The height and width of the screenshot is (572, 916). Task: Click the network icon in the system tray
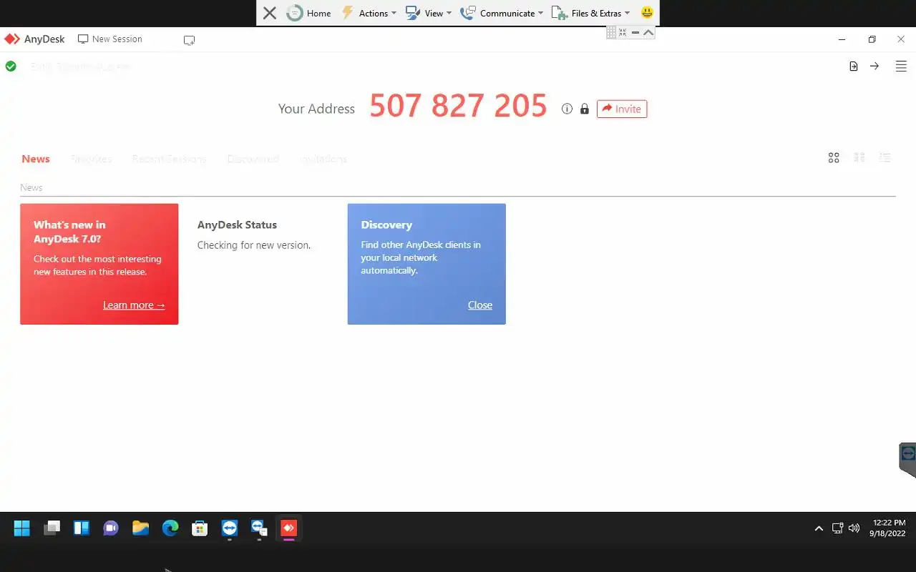(837, 528)
